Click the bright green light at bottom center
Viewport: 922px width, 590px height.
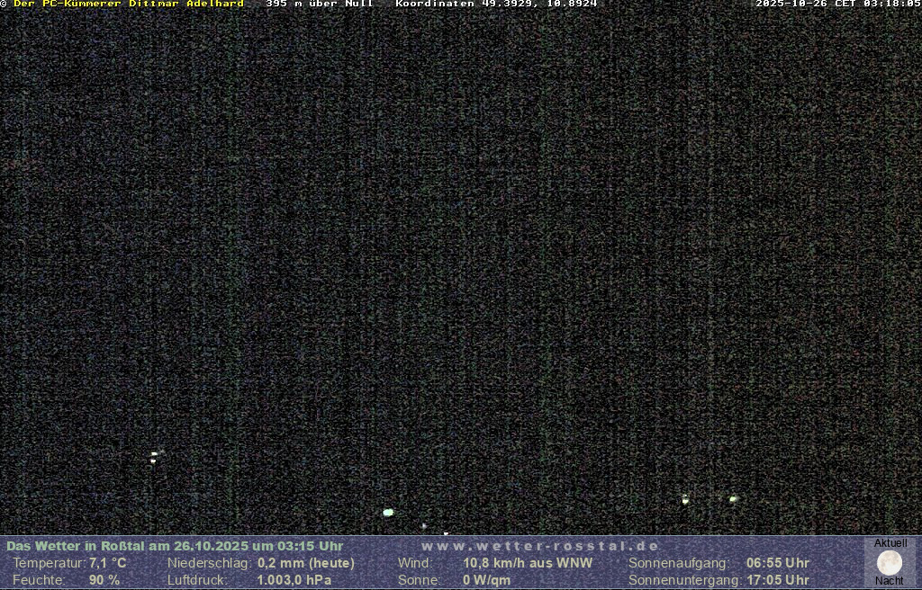[x=388, y=513]
